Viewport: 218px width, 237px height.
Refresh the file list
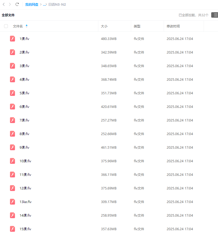click(17, 4)
